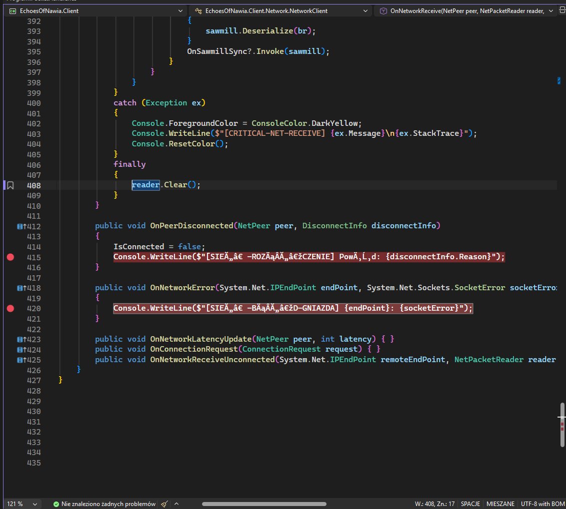Click the green no-problems check icon
This screenshot has height=509, width=566.
pos(56,504)
